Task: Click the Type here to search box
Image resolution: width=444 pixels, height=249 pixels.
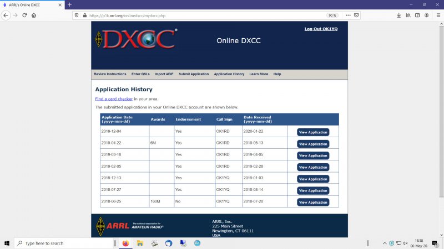Action: (x=64, y=243)
